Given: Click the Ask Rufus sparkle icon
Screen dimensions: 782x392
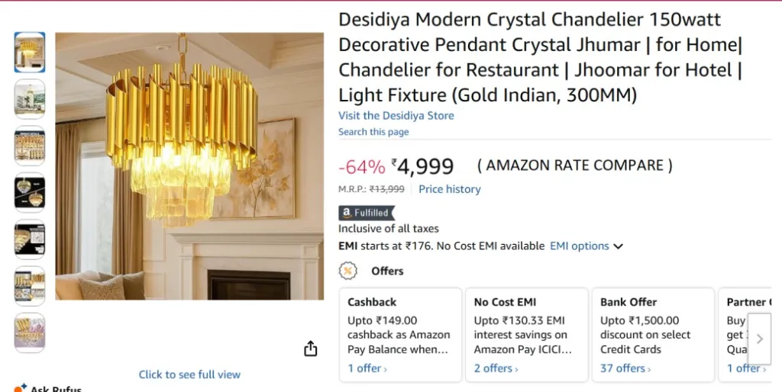Looking at the screenshot, I should 21,387.
